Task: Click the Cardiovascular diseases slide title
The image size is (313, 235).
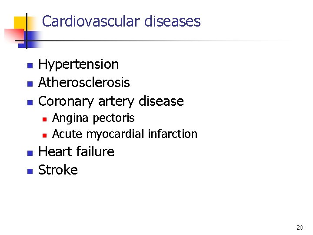Action: (121, 21)
